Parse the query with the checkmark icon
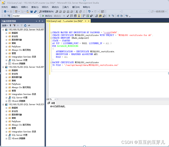Viewport: 169px width, 147px height. coord(68,16)
